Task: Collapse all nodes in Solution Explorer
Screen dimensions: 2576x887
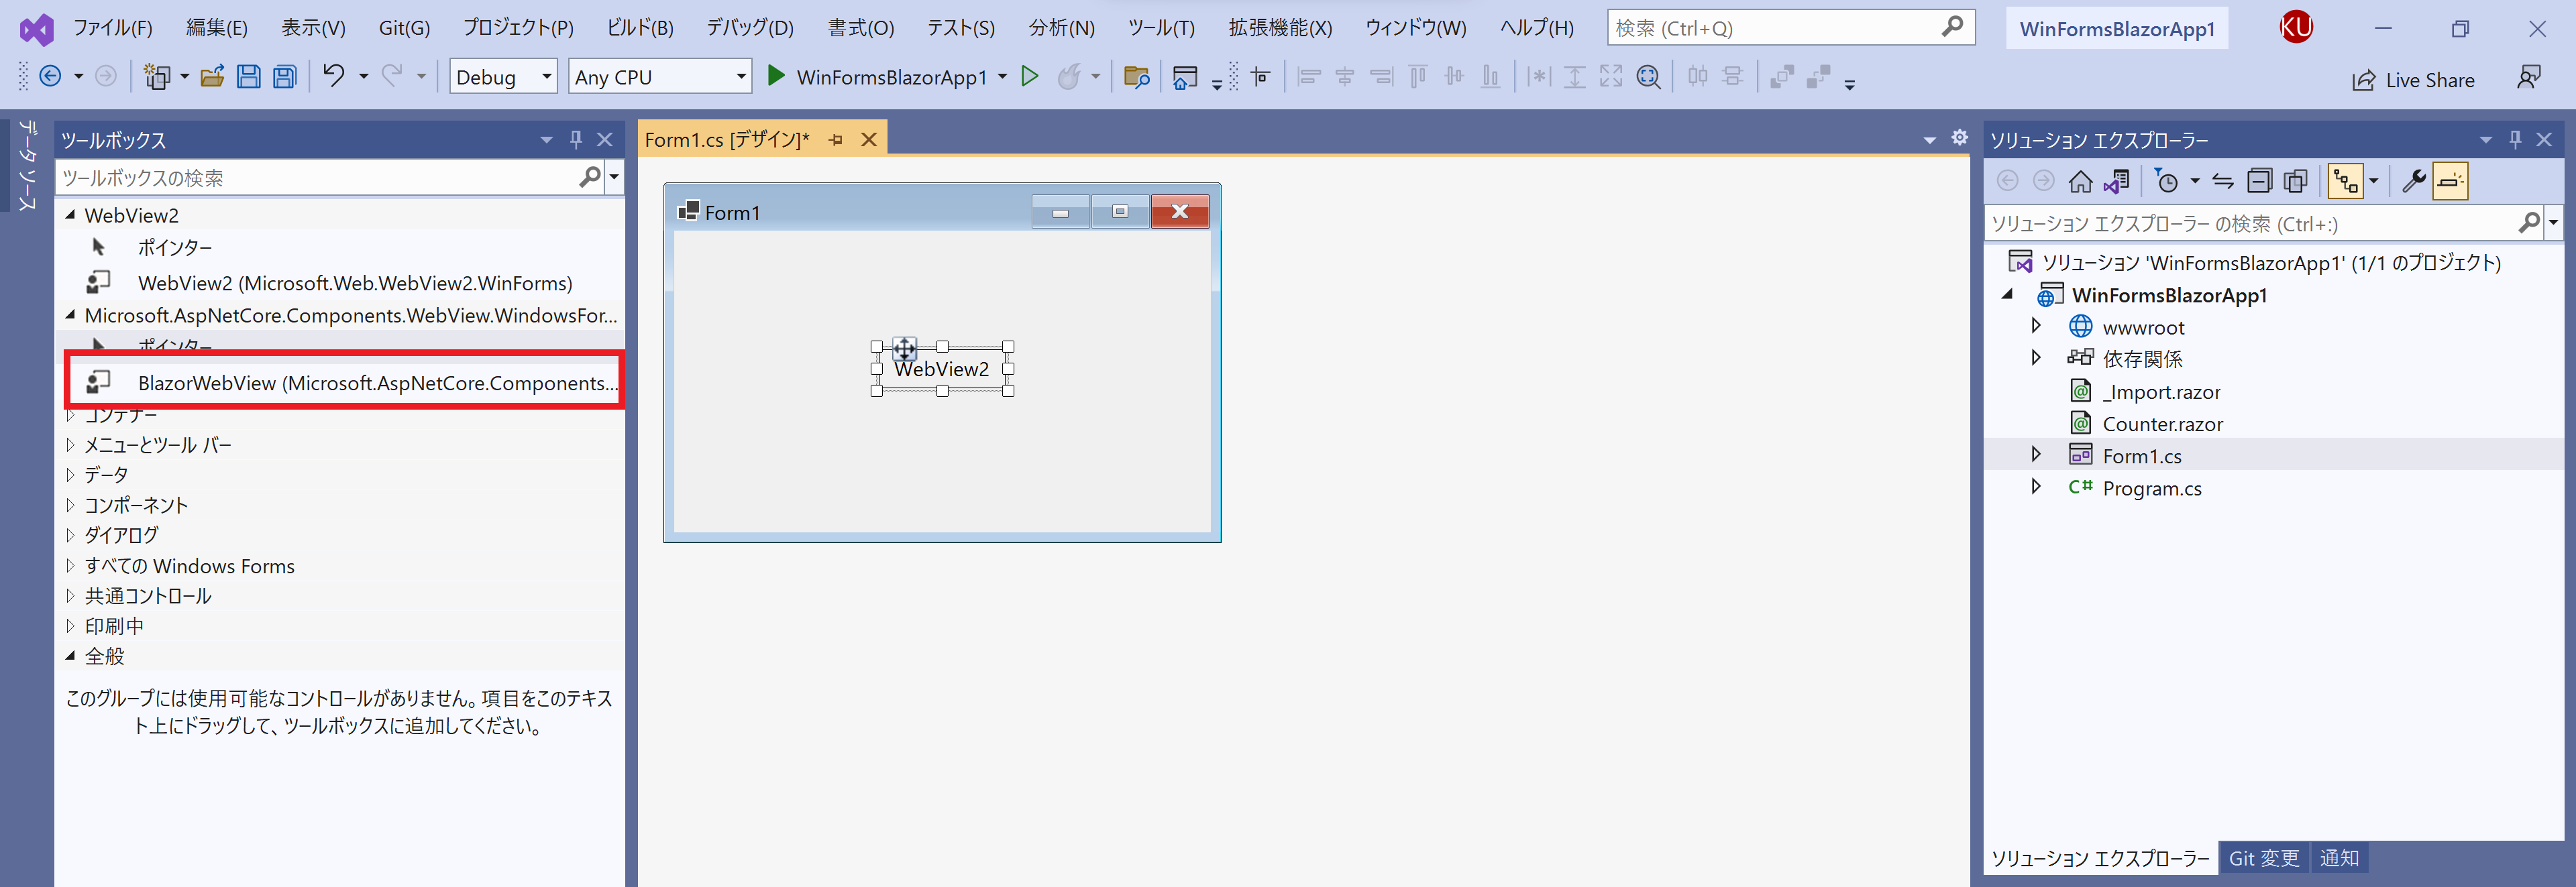Action: (x=2259, y=181)
